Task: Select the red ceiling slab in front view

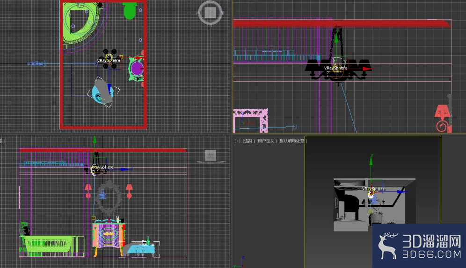Action: click(x=342, y=23)
